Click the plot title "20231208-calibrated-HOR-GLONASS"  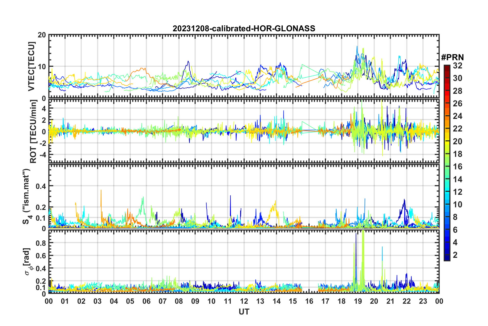[244, 28]
